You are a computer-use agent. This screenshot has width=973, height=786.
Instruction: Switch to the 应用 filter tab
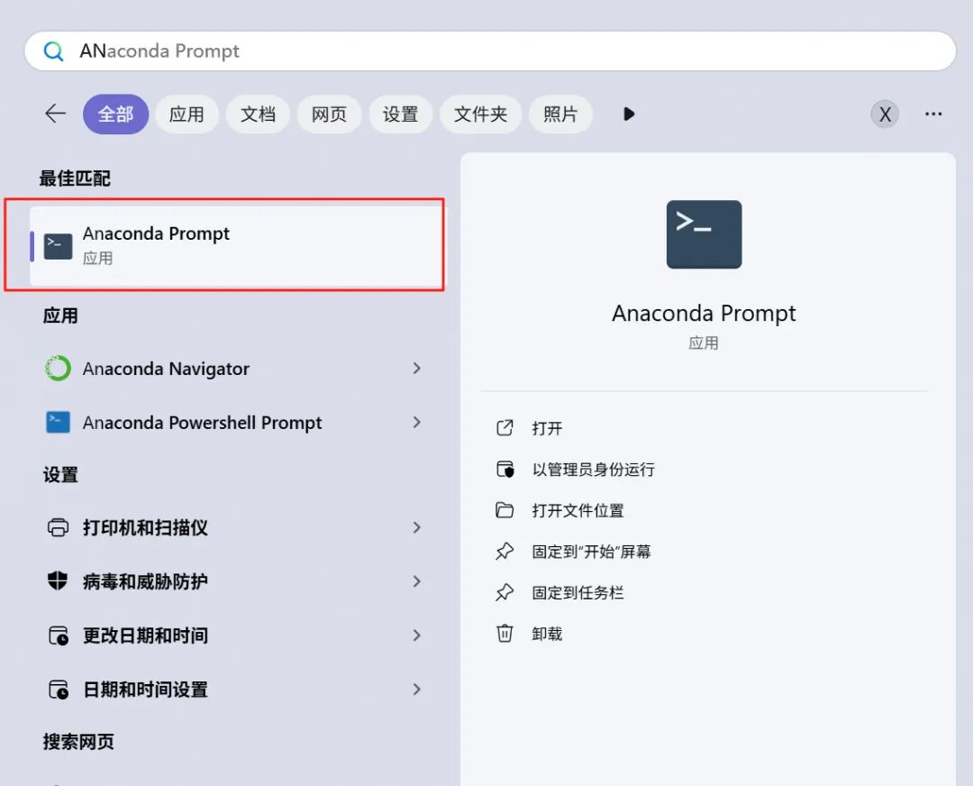tap(186, 114)
